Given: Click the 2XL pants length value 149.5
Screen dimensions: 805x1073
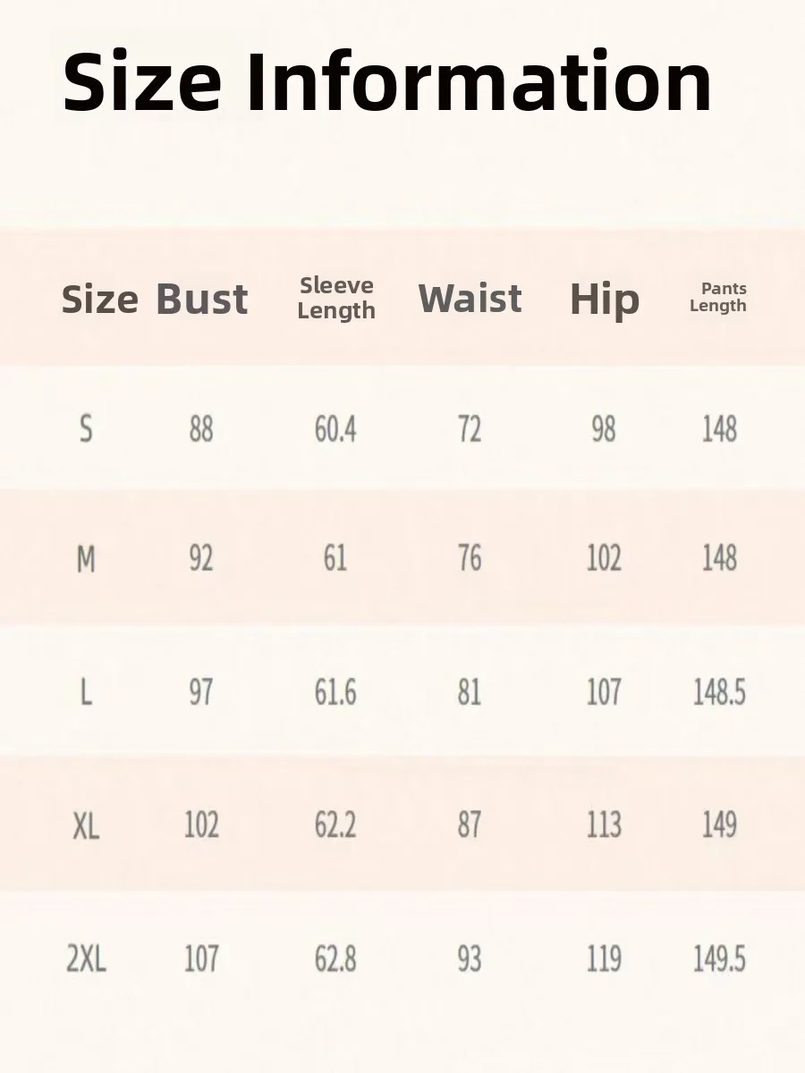Looking at the screenshot, I should point(719,959).
